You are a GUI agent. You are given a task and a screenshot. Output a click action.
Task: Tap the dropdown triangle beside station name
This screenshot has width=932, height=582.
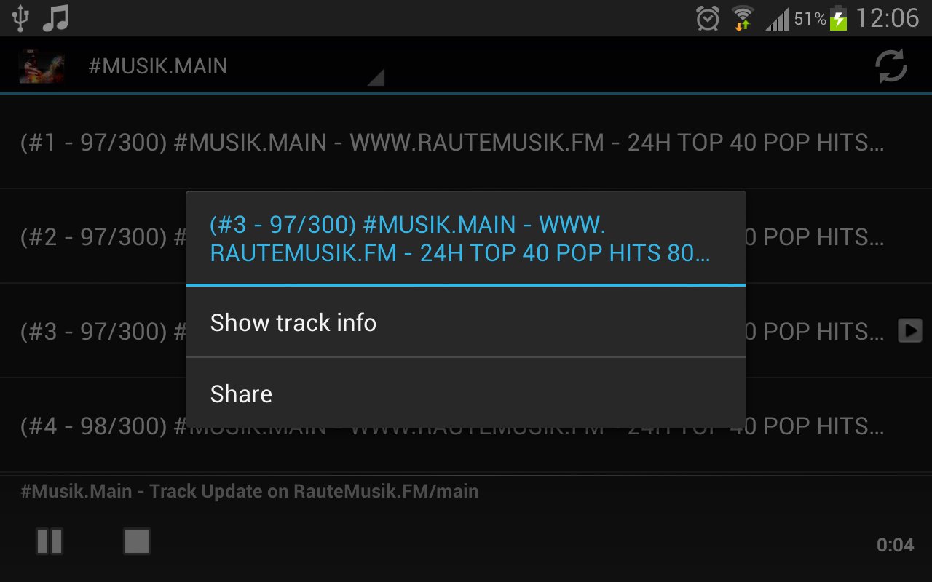(x=376, y=78)
